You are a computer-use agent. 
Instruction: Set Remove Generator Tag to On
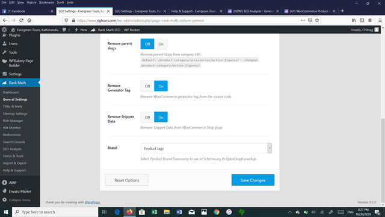coord(161,86)
